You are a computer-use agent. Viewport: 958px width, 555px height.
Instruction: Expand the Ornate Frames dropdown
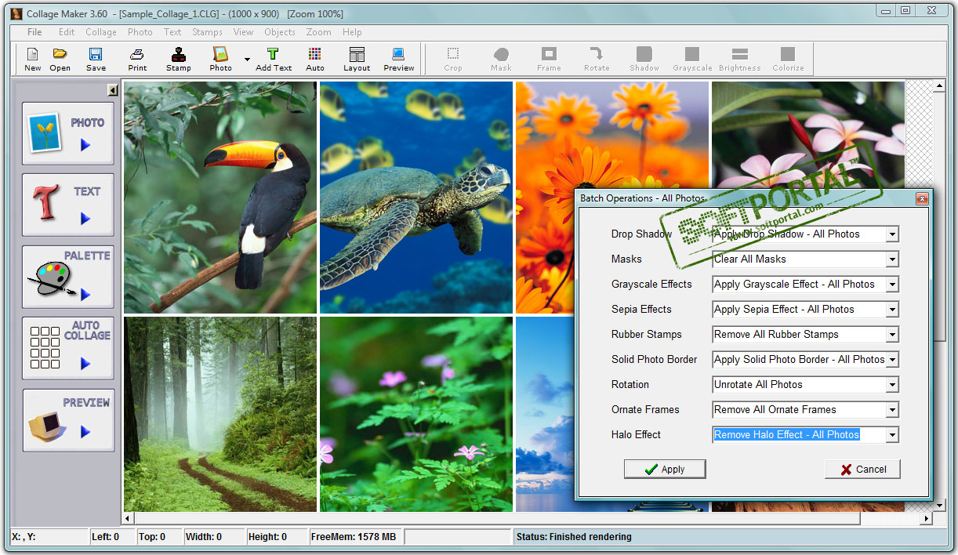click(892, 410)
